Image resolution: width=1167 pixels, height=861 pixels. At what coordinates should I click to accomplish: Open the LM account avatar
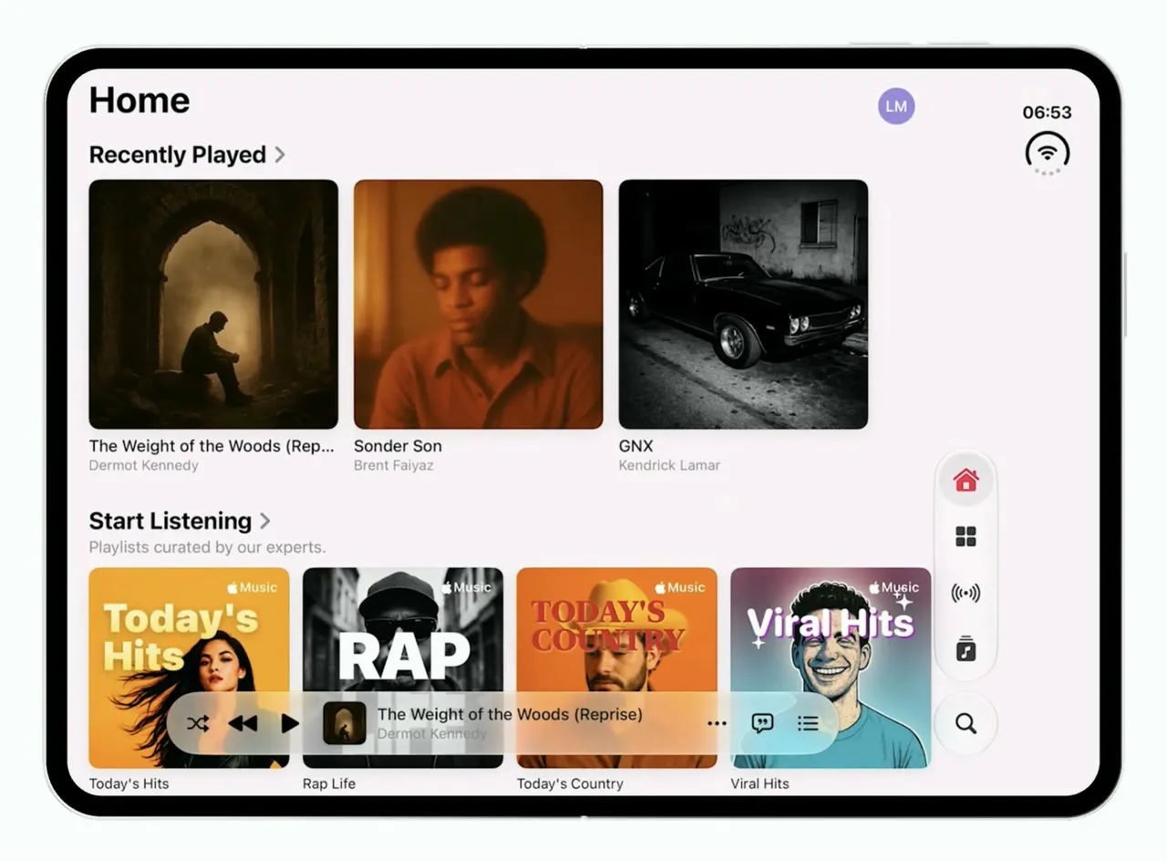[x=896, y=106]
